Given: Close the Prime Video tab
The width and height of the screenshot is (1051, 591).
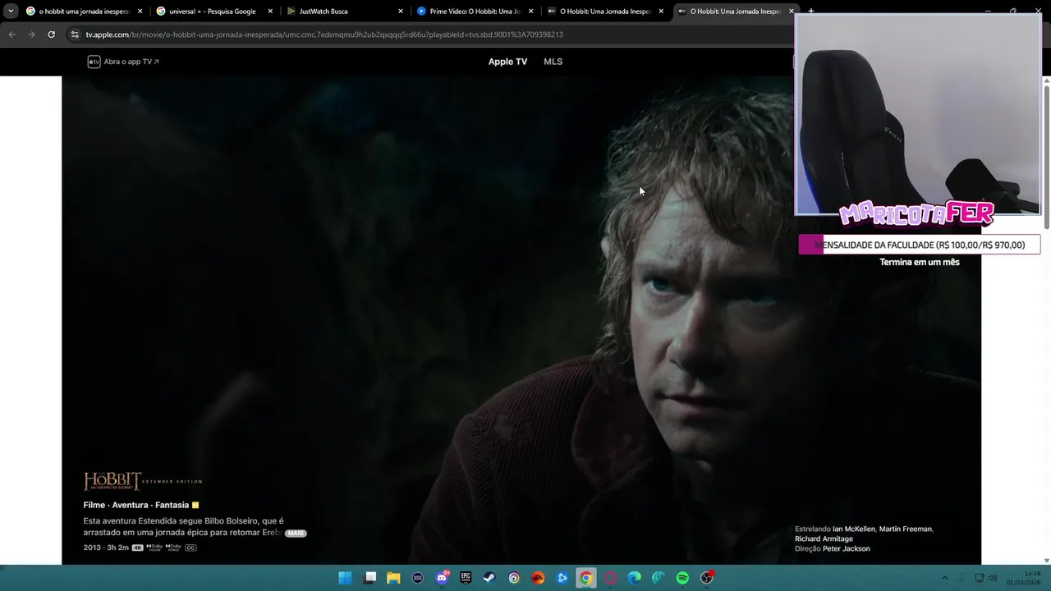Looking at the screenshot, I should 531,11.
